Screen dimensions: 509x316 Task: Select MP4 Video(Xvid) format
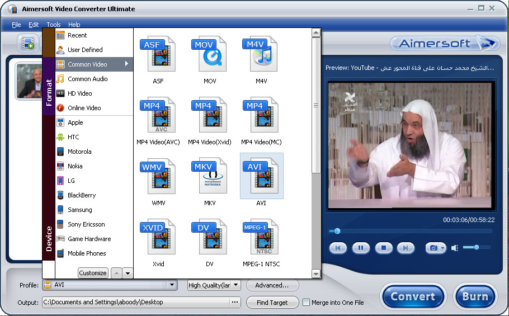click(209, 115)
